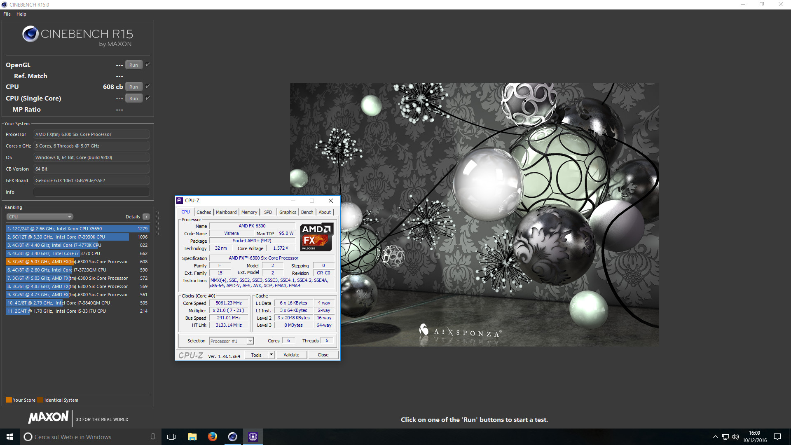This screenshot has height=445, width=791.
Task: Select the Xeon X5650 ranking row
Action: click(77, 229)
